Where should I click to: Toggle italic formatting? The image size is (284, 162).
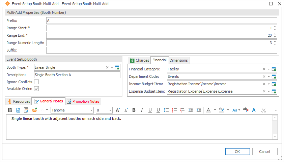click(x=142, y=110)
